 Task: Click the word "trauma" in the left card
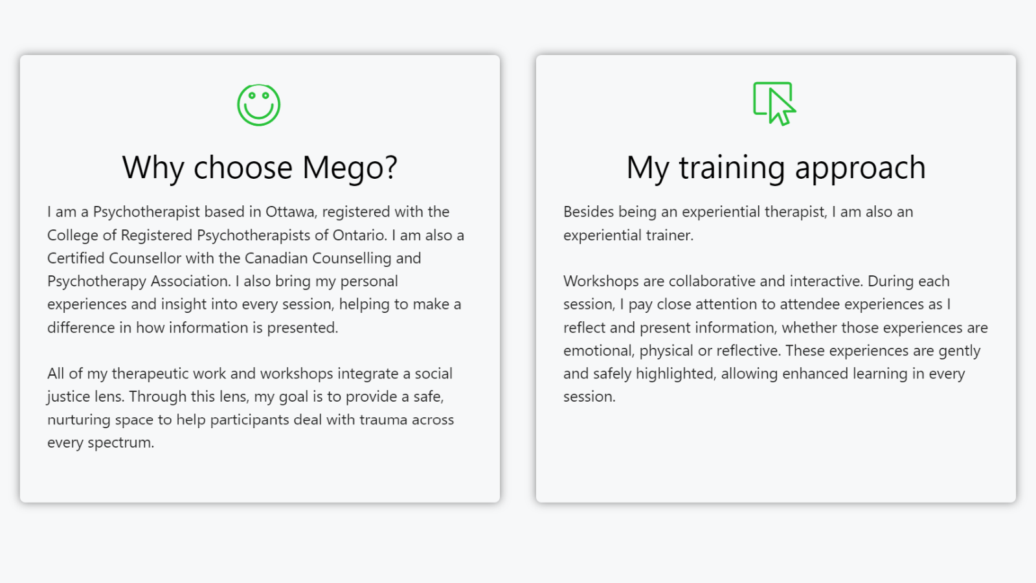[x=383, y=420]
